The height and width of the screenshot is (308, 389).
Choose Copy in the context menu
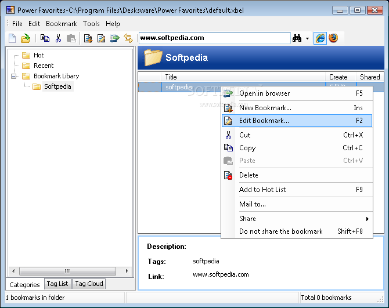(x=297, y=148)
